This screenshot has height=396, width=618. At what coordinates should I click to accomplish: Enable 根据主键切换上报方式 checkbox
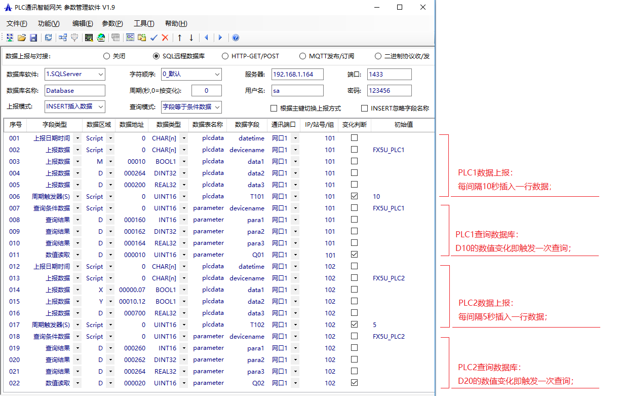click(x=274, y=108)
